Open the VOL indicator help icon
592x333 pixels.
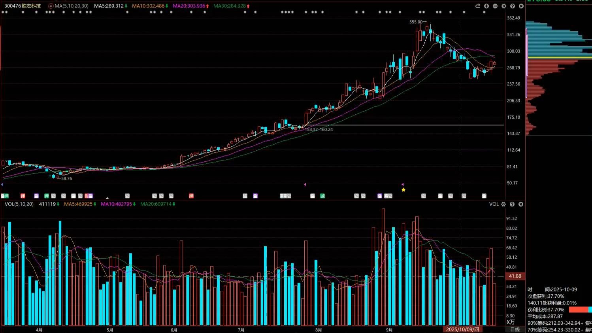[512, 204]
